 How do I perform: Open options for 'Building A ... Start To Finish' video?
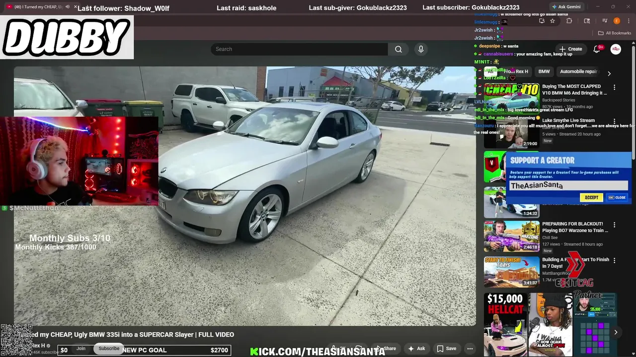tap(614, 260)
